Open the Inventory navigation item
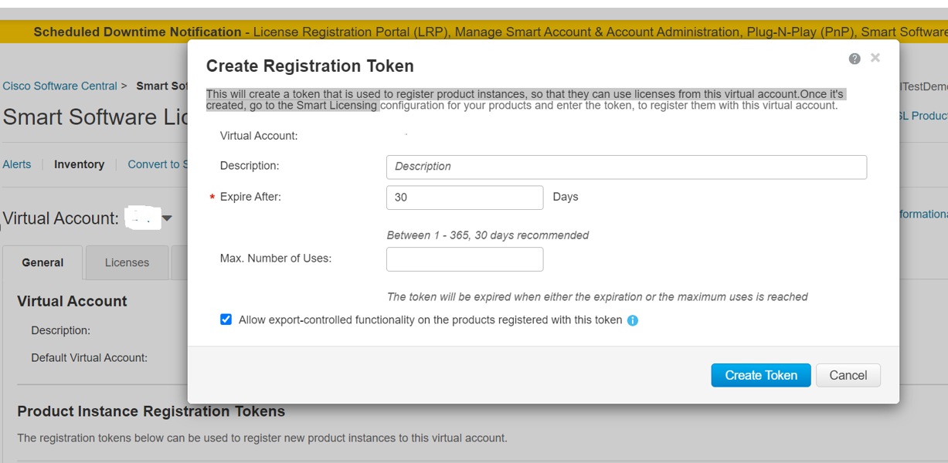Screen dimensions: 948x463 coord(80,164)
